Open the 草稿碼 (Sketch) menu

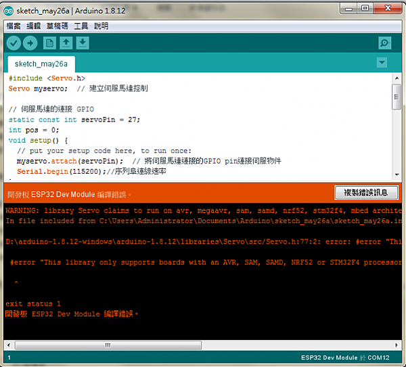58,26
